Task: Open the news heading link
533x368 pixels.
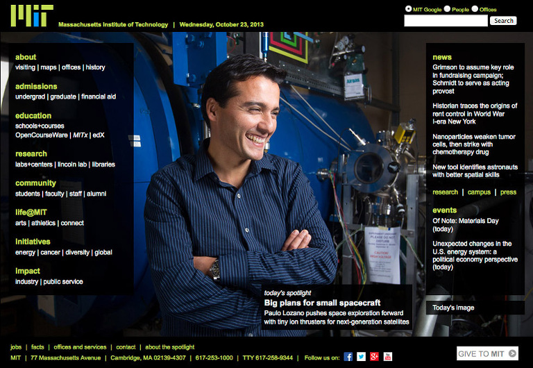Action: click(442, 57)
